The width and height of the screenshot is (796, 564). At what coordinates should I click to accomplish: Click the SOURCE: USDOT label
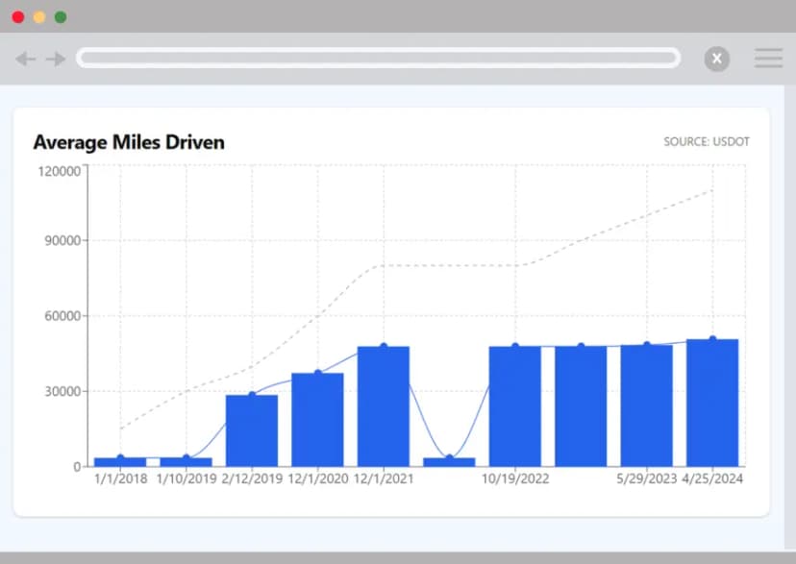click(x=707, y=141)
